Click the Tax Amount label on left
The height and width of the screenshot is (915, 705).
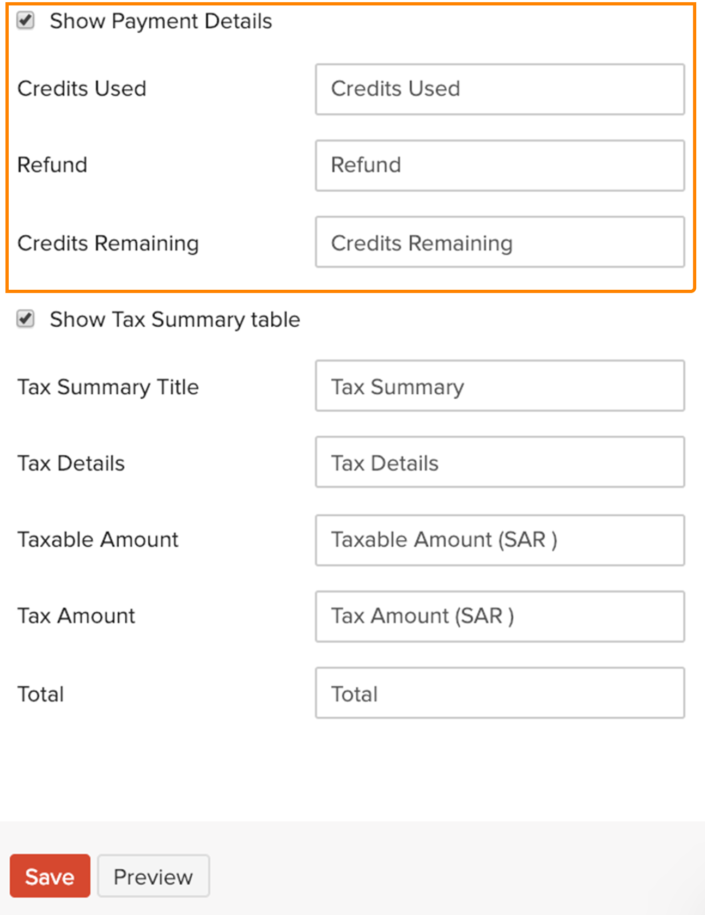76,616
